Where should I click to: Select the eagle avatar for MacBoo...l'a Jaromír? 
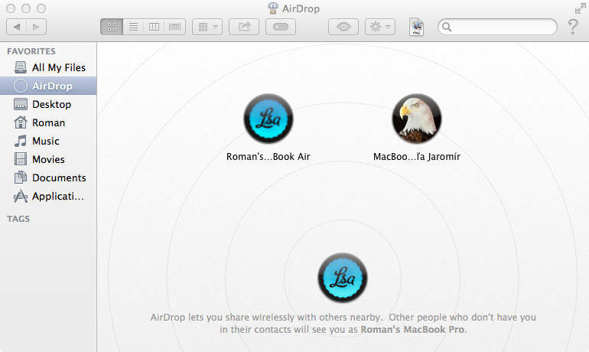(x=417, y=119)
